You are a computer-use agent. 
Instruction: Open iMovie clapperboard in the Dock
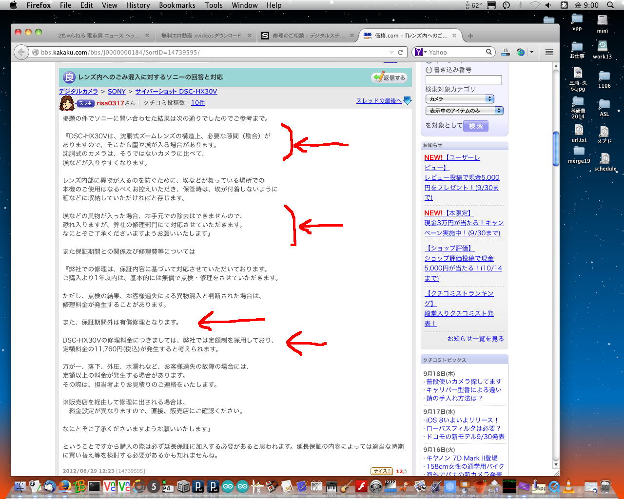coord(390,486)
